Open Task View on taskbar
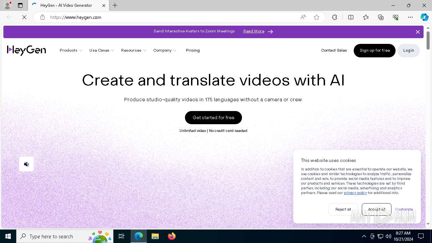The width and height of the screenshot is (432, 243). (x=122, y=236)
